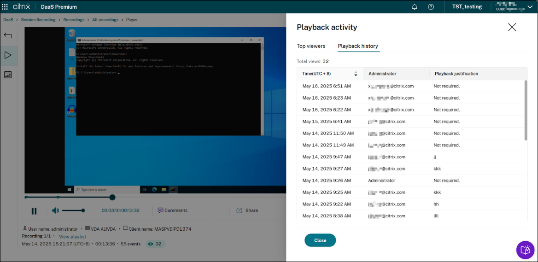Click the recorded Windows search box
The image size is (538, 262).
(107, 190)
